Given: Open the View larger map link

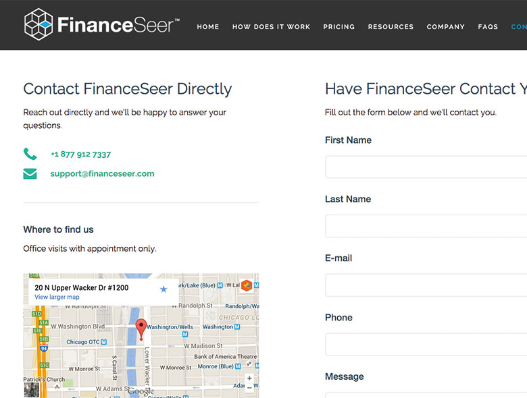Looking at the screenshot, I should click(57, 297).
